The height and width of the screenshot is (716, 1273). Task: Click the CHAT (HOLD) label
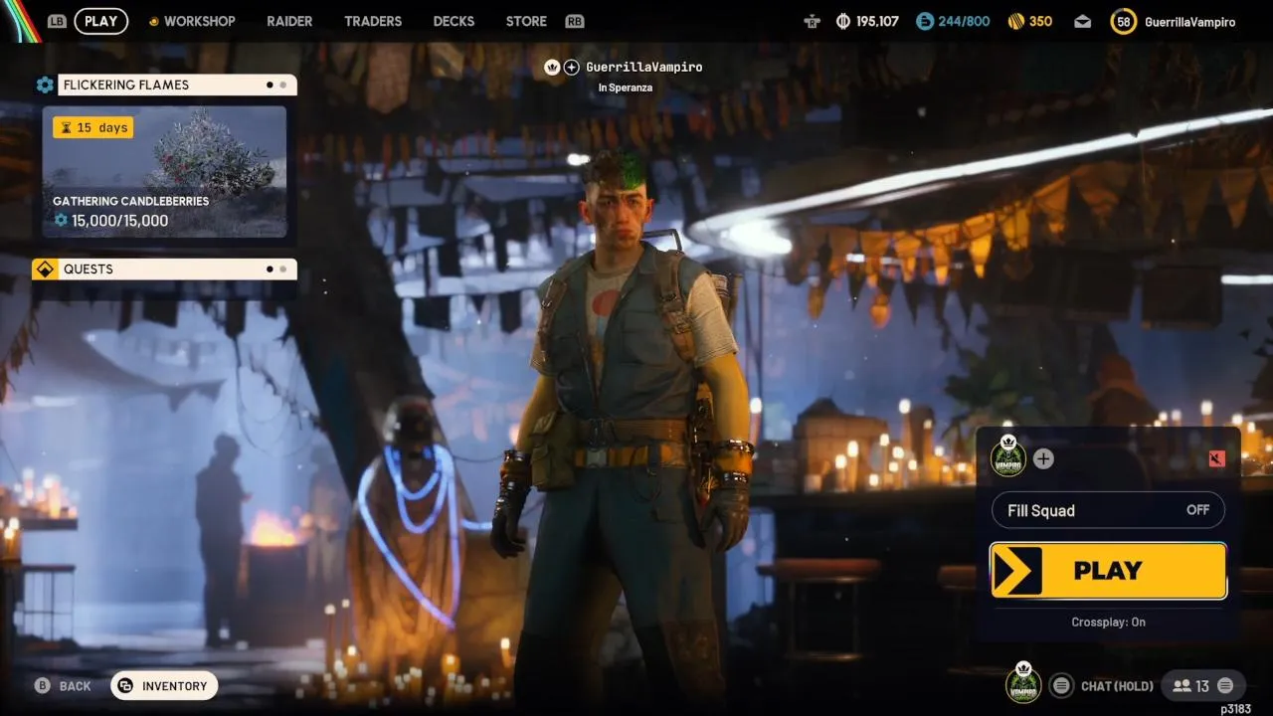pos(1117,686)
